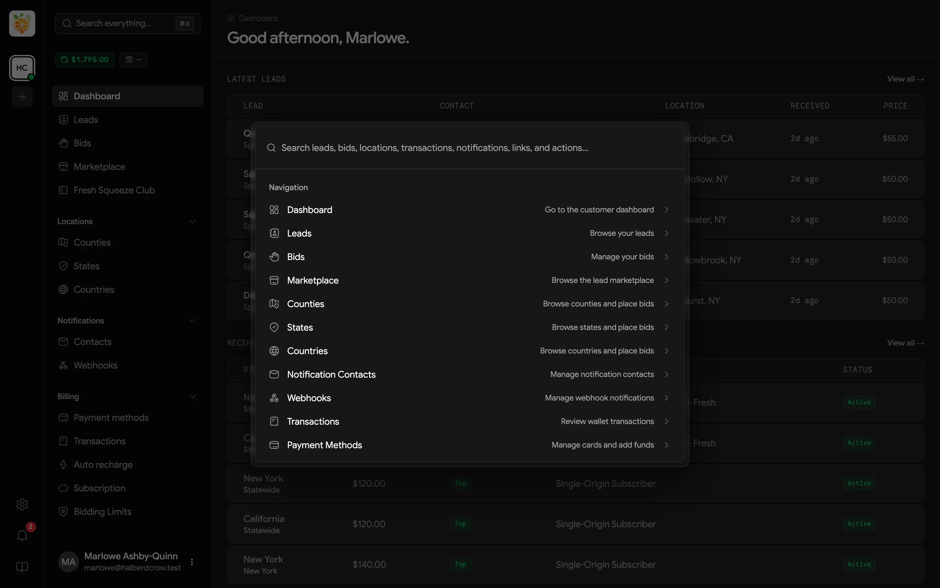Open Notification Contacts from palette
This screenshot has height=588, width=940.
[x=470, y=374]
